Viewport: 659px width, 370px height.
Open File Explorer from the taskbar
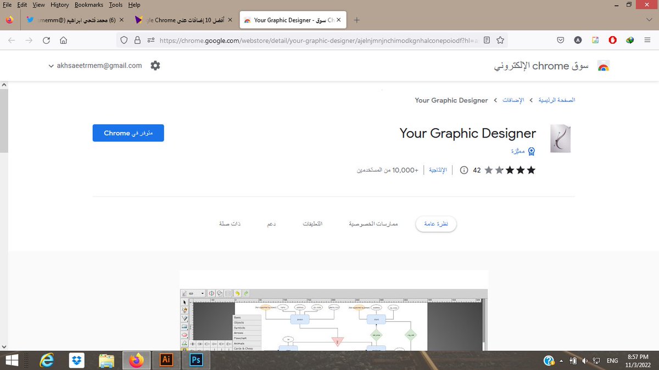106,360
